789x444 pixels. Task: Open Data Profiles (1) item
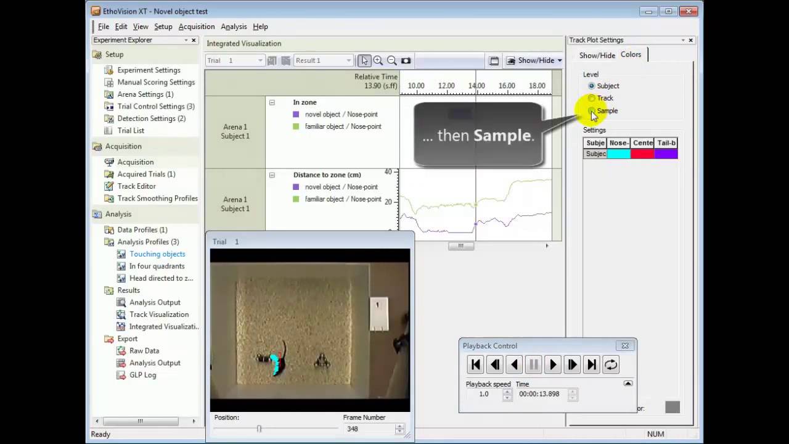[142, 230]
